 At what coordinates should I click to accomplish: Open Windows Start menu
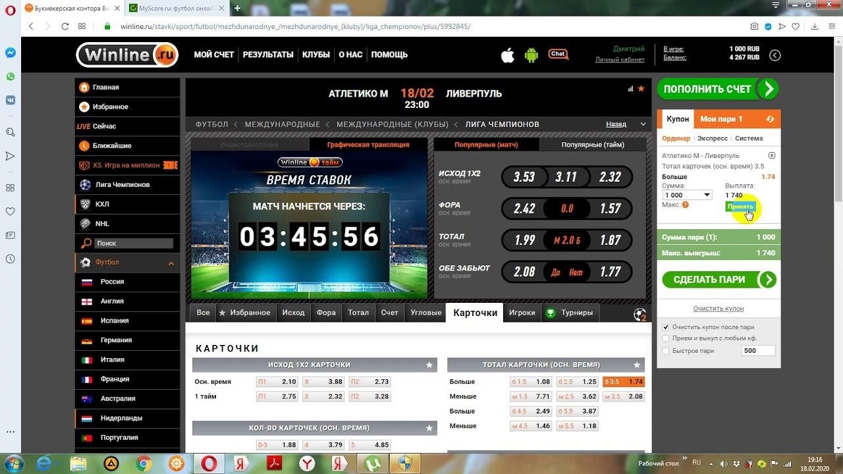14,463
